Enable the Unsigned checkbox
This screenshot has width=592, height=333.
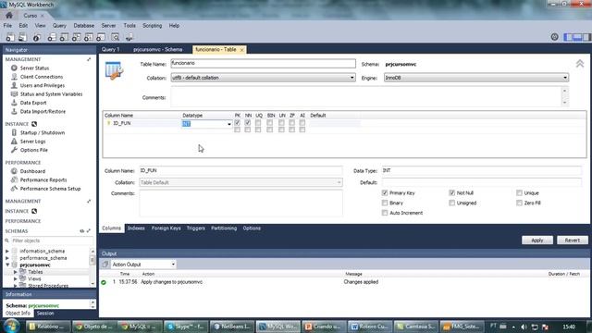pyautogui.click(x=452, y=203)
